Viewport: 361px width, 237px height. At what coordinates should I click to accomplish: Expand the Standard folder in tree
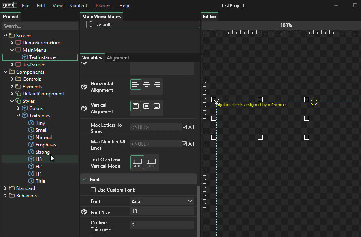[5, 188]
